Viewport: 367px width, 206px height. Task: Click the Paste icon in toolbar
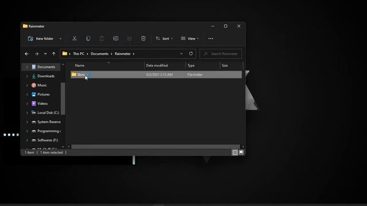102,38
